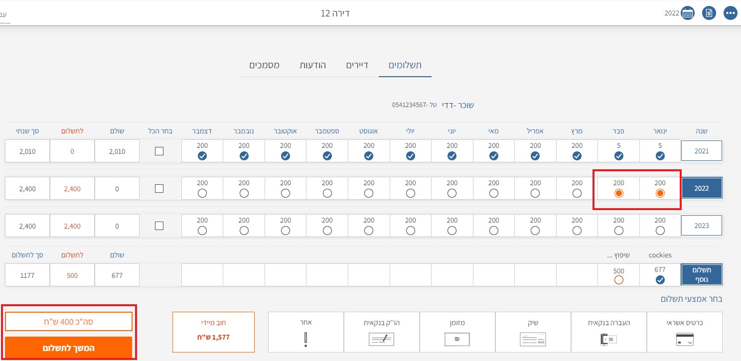This screenshot has width=741, height=361.
Task: Select March 2022 payment radio button
Action: click(577, 193)
